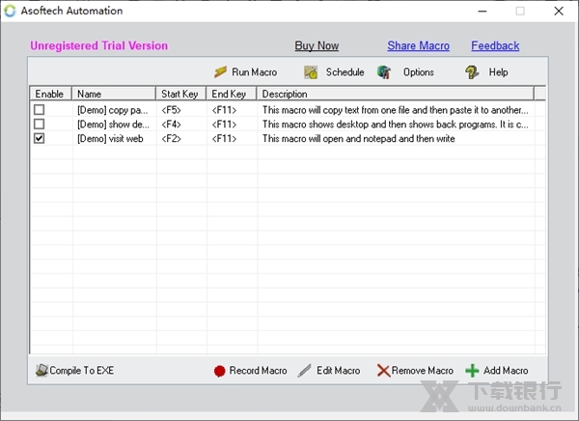
Task: Start recording with Record Macro
Action: pos(220,371)
